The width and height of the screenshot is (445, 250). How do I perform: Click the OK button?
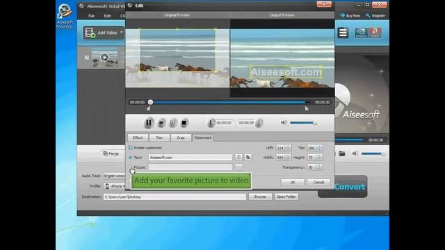pyautogui.click(x=293, y=182)
